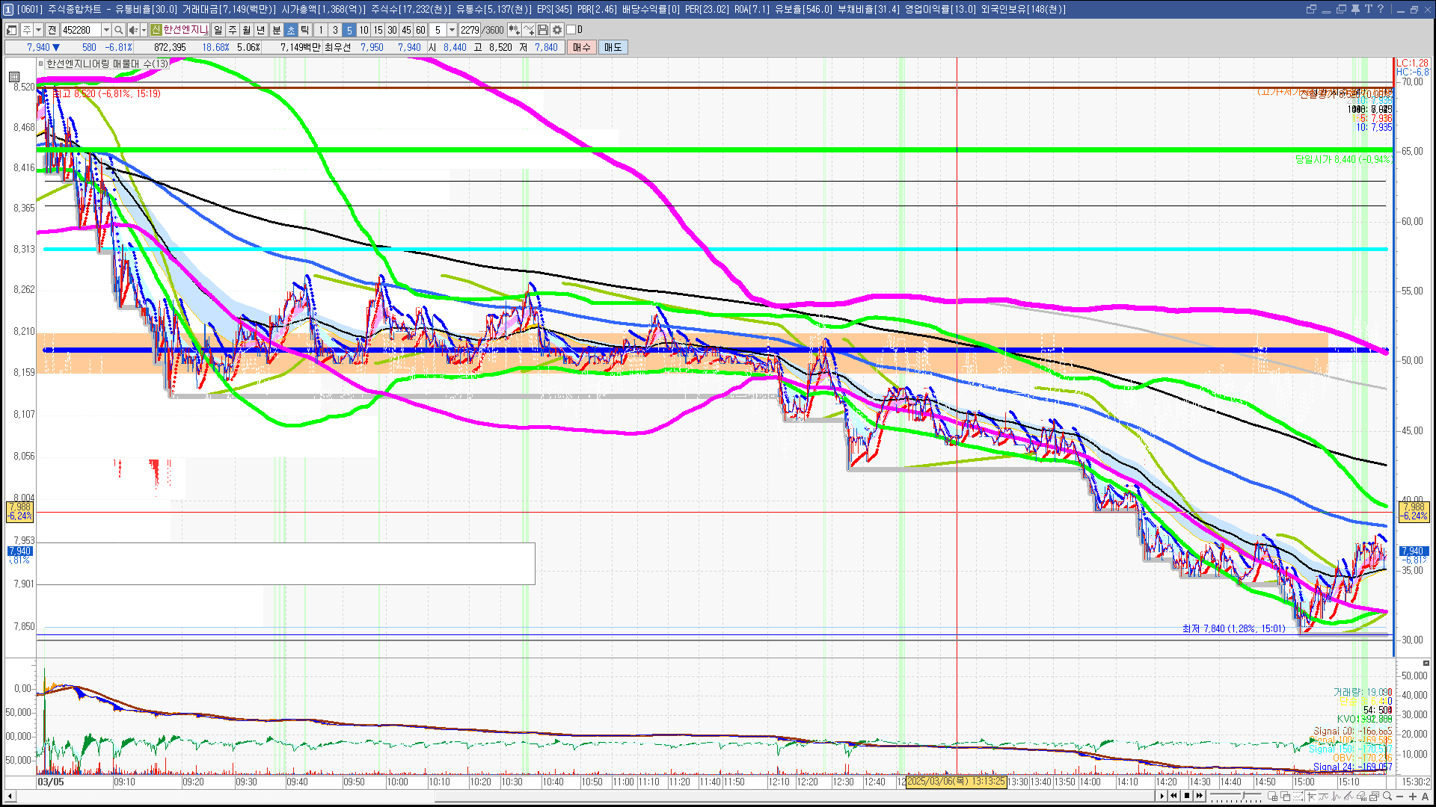Select the 일 (daily) period tab
The height and width of the screenshot is (807, 1436).
click(218, 30)
